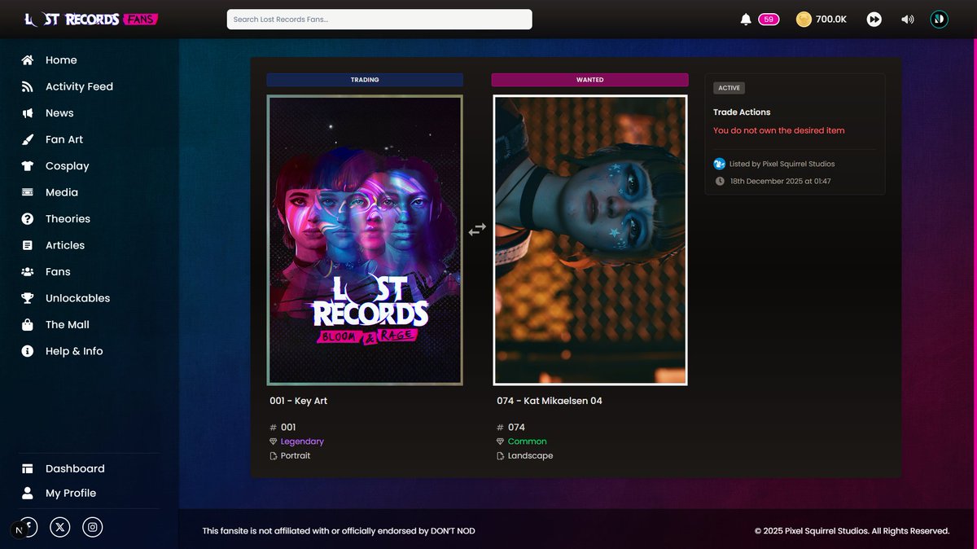Open Unlockables with the trophy icon
Image resolution: width=977 pixels, height=549 pixels.
(x=66, y=298)
